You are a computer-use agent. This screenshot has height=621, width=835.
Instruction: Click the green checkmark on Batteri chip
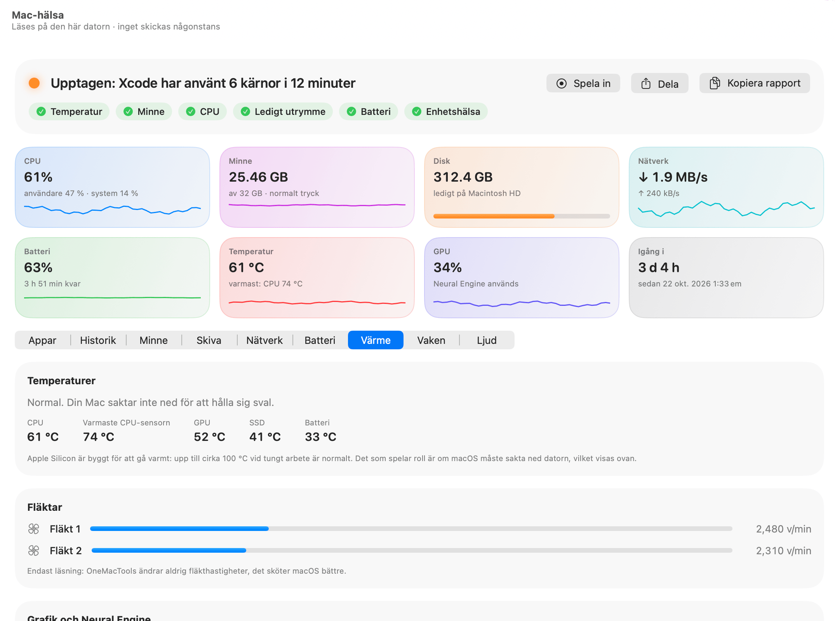pyautogui.click(x=351, y=112)
